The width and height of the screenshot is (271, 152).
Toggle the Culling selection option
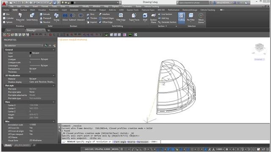pos(182,17)
